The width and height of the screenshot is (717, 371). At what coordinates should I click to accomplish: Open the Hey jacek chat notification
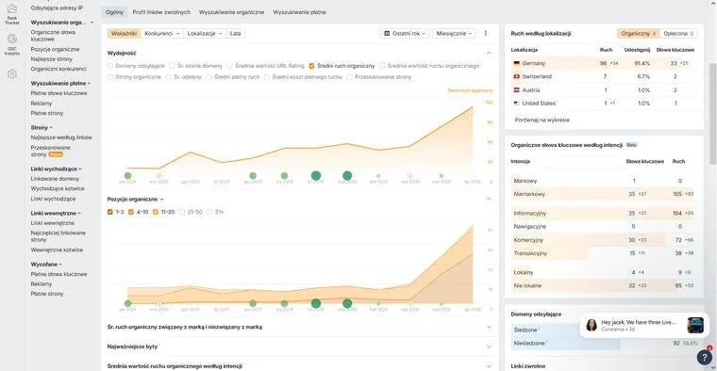(644, 325)
